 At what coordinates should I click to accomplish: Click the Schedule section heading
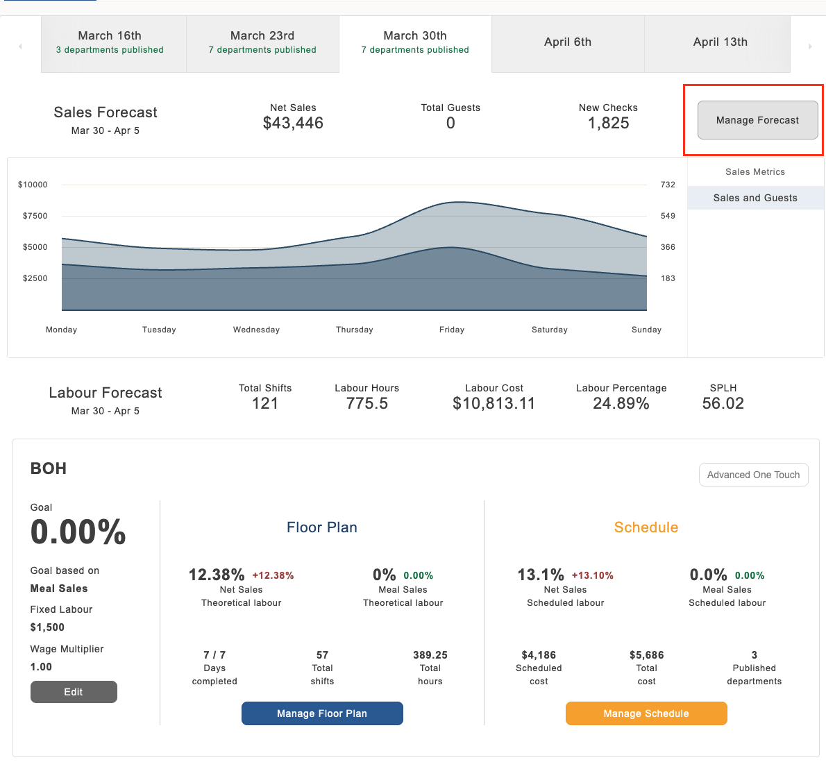pyautogui.click(x=646, y=527)
